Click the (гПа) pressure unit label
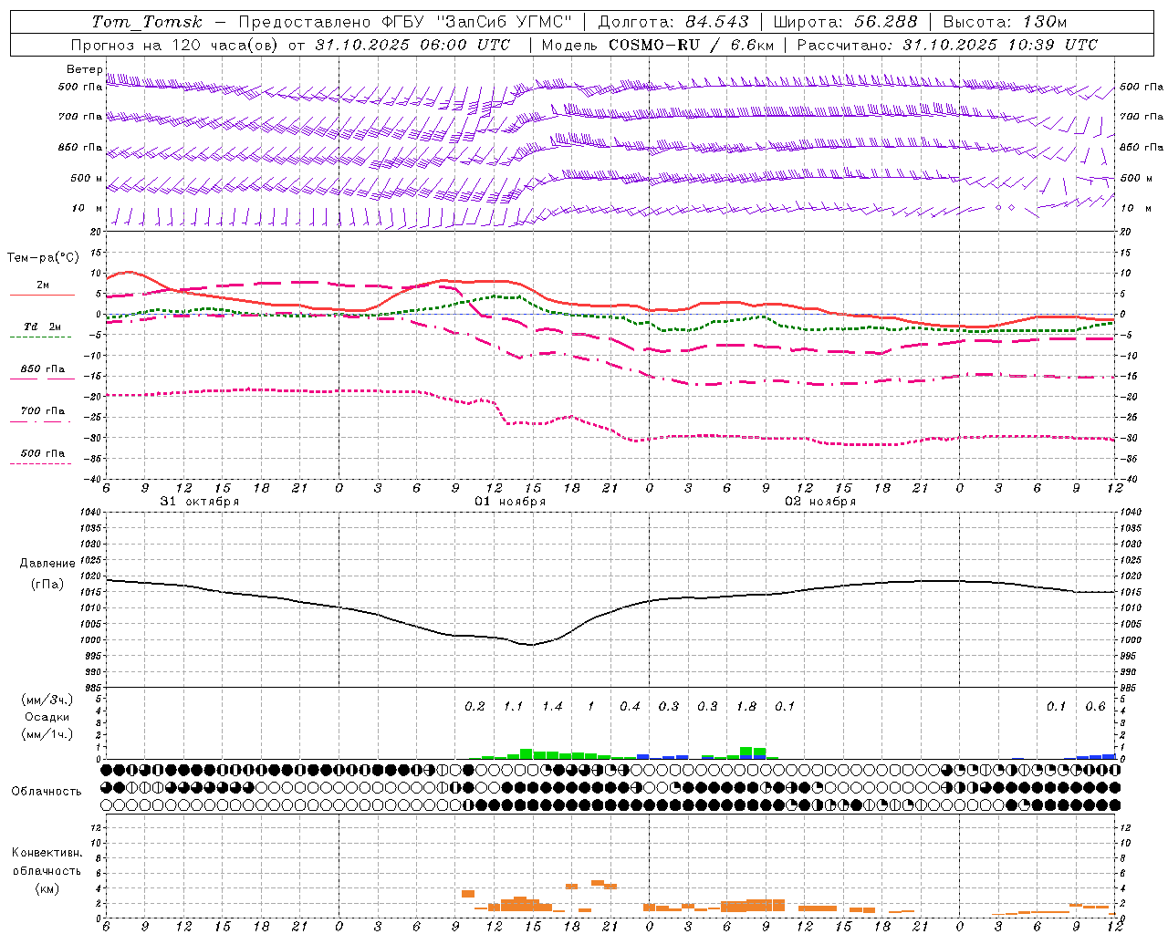The width and height of the screenshot is (1168, 934). click(x=47, y=584)
